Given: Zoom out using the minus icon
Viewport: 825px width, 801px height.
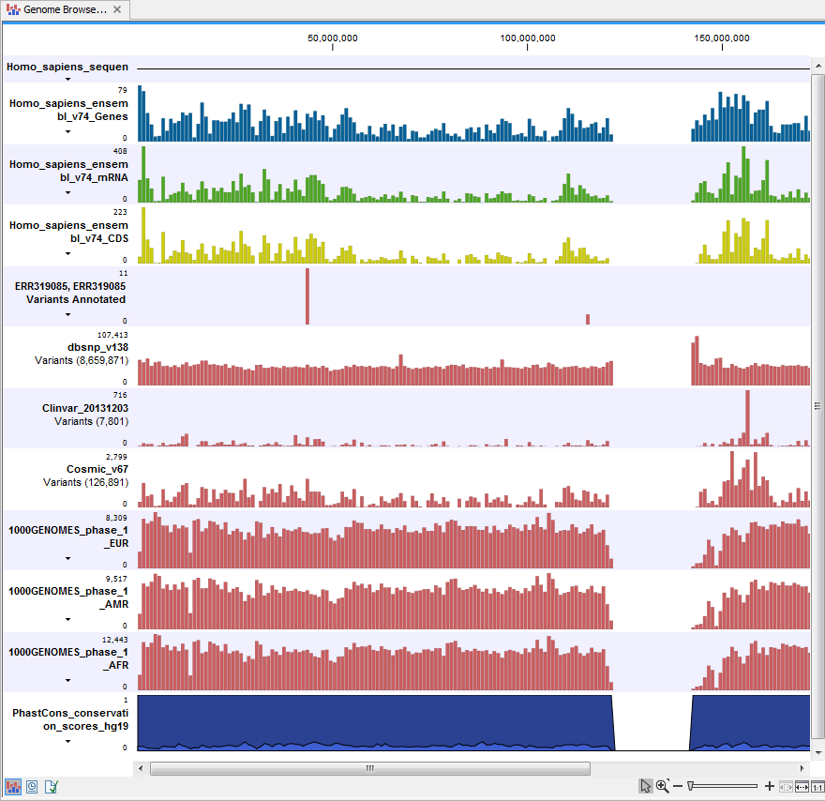Looking at the screenshot, I should point(677,786).
